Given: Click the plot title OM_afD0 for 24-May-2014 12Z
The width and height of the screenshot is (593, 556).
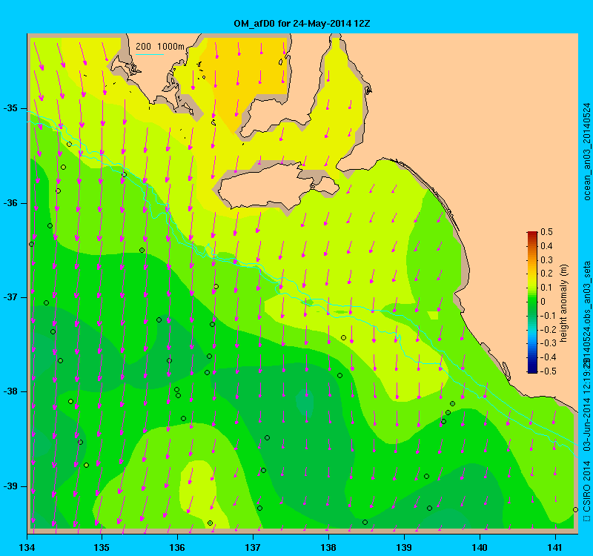Looking at the screenshot, I should point(302,24).
